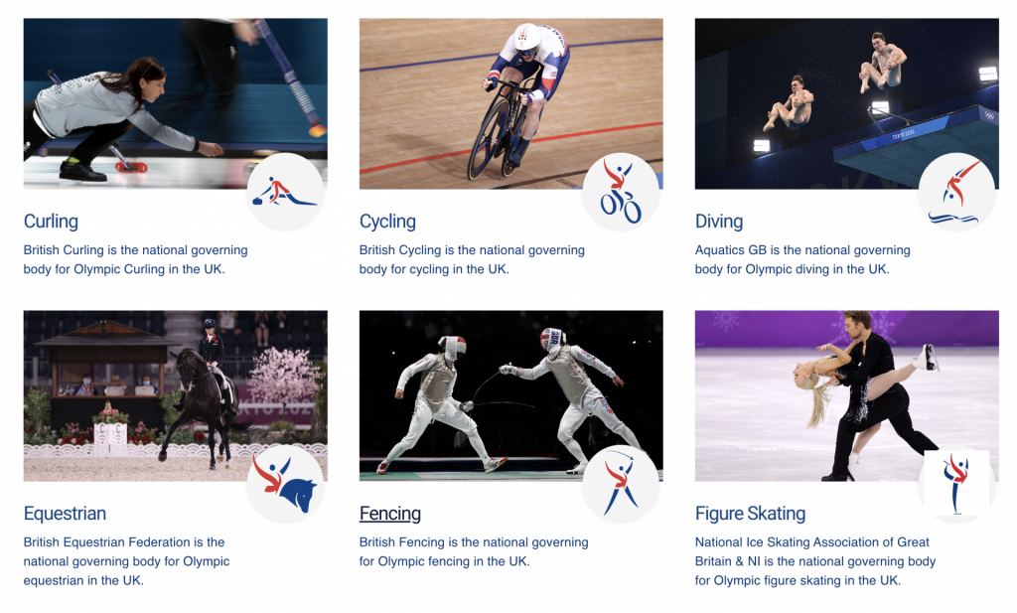The height and width of the screenshot is (613, 1017).
Task: Select the curling athlete photo thumbnail
Action: (x=175, y=103)
